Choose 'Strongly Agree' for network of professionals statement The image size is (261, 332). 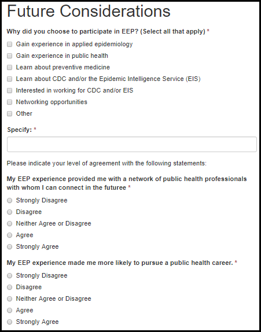[9, 246]
